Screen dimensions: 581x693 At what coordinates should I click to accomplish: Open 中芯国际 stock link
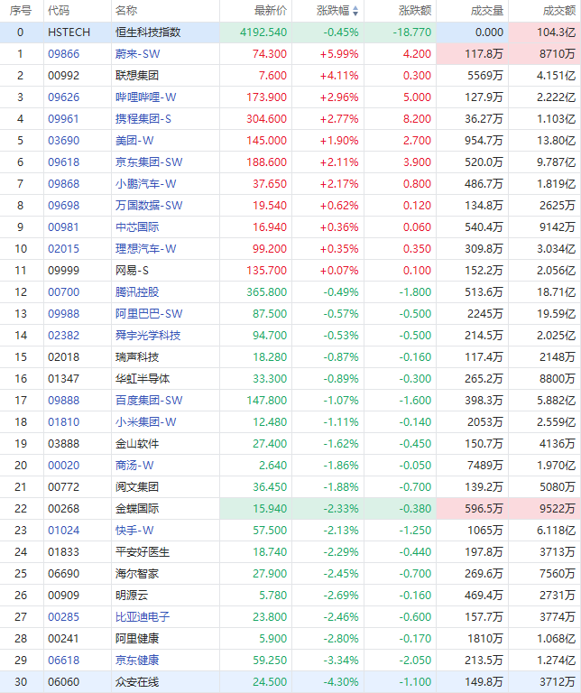pyautogui.click(x=137, y=227)
